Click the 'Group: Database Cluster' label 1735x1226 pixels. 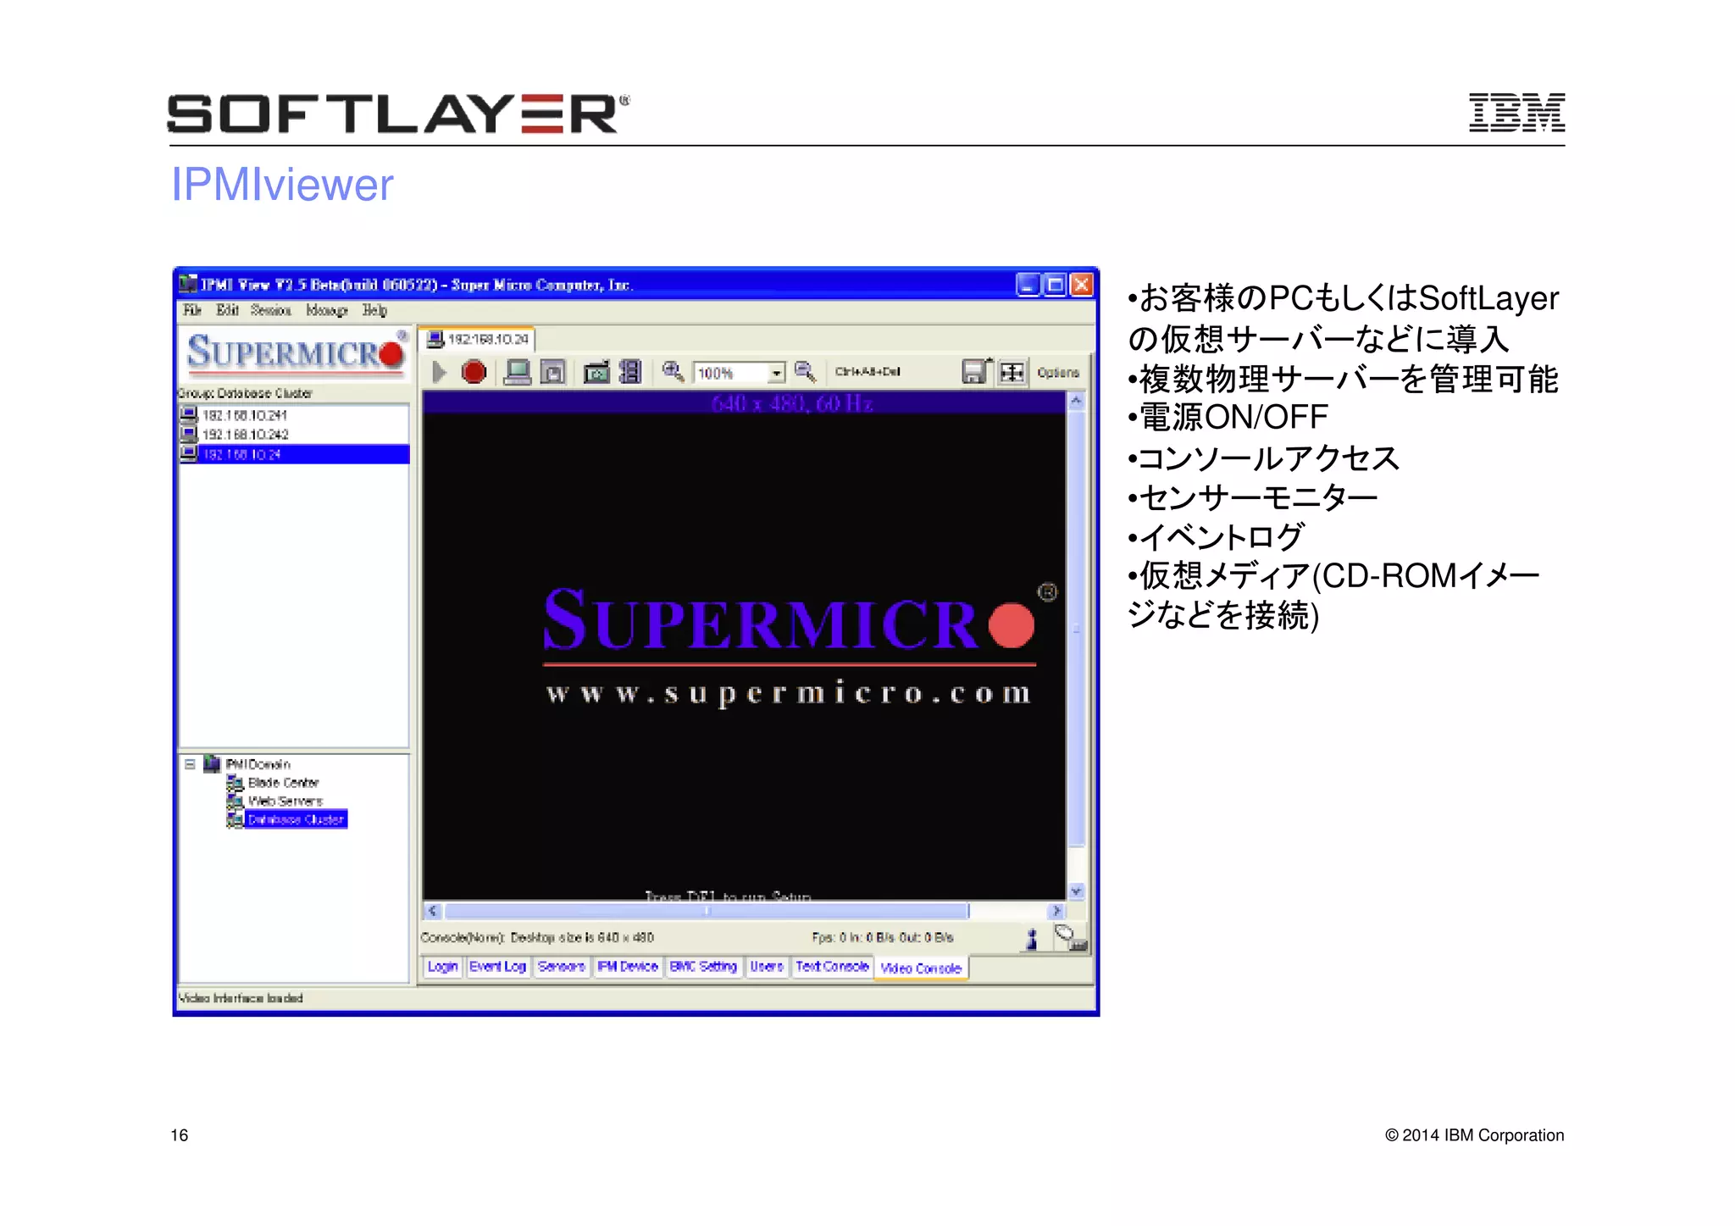coord(245,393)
